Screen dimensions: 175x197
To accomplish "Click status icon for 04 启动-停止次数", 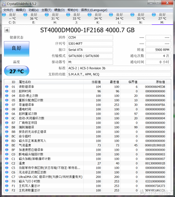I will click(x=7, y=96).
